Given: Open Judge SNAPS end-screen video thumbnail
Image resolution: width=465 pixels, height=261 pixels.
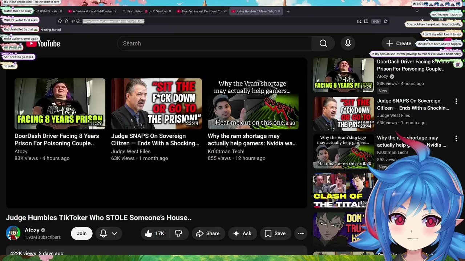Looking at the screenshot, I should (x=157, y=104).
